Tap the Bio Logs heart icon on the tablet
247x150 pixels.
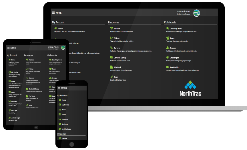pos(10,110)
